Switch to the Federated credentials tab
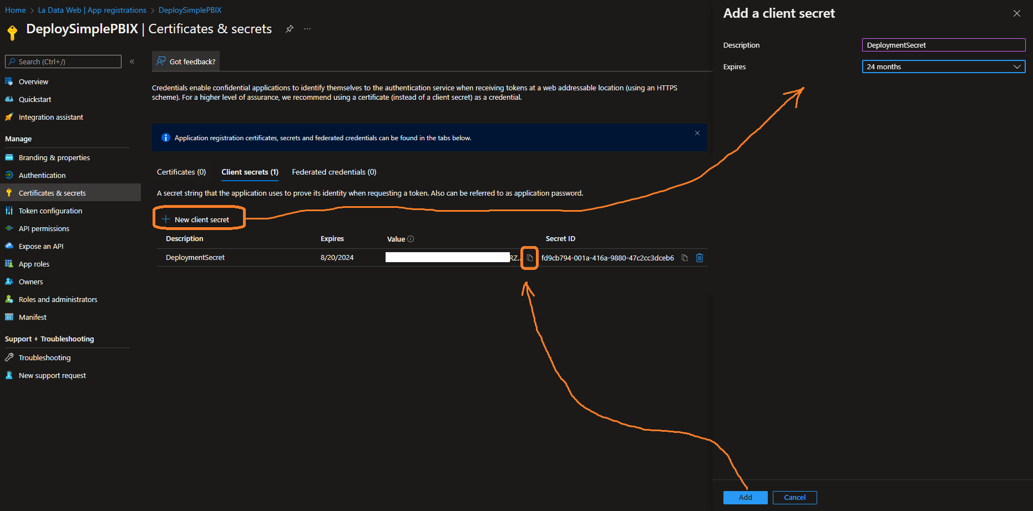The image size is (1033, 511). click(x=334, y=172)
